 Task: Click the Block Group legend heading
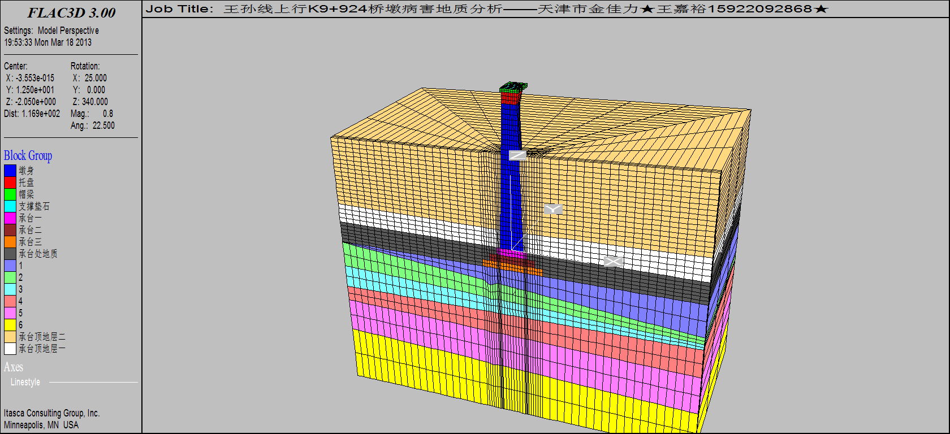tap(28, 155)
